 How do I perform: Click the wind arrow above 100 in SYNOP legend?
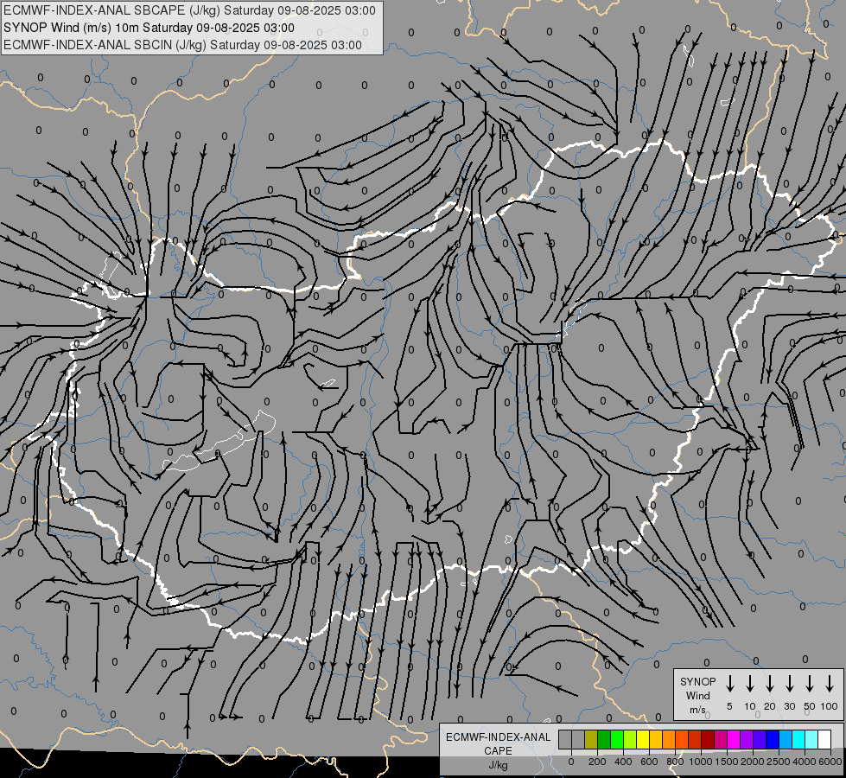(830, 683)
